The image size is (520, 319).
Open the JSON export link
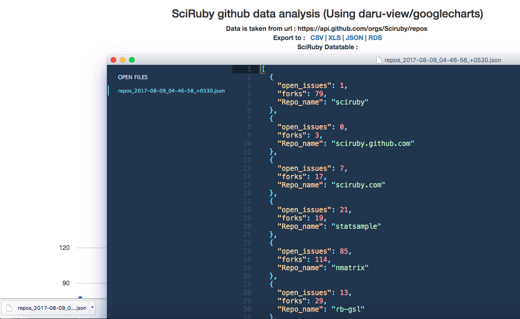point(354,38)
